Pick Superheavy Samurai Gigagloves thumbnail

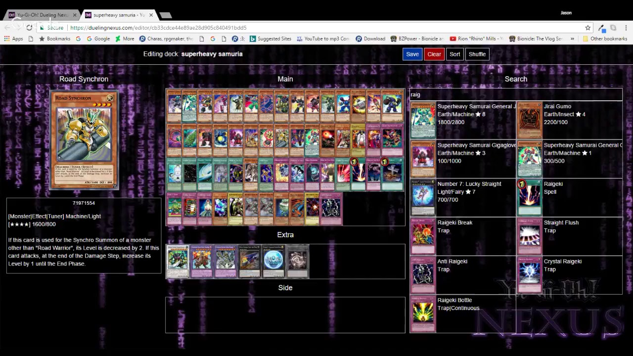tap(423, 159)
